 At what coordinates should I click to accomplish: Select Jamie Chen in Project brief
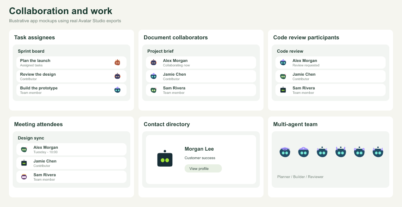click(x=201, y=76)
